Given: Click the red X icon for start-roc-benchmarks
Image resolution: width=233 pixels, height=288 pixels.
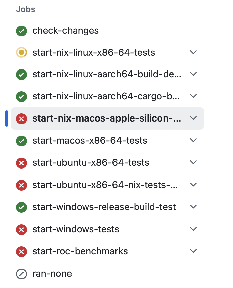Looking at the screenshot, I should pyautogui.click(x=21, y=251).
